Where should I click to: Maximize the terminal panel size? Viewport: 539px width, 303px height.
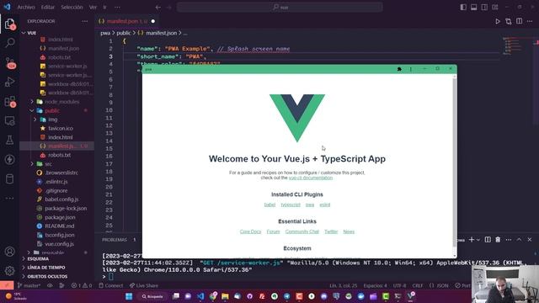[x=519, y=240]
